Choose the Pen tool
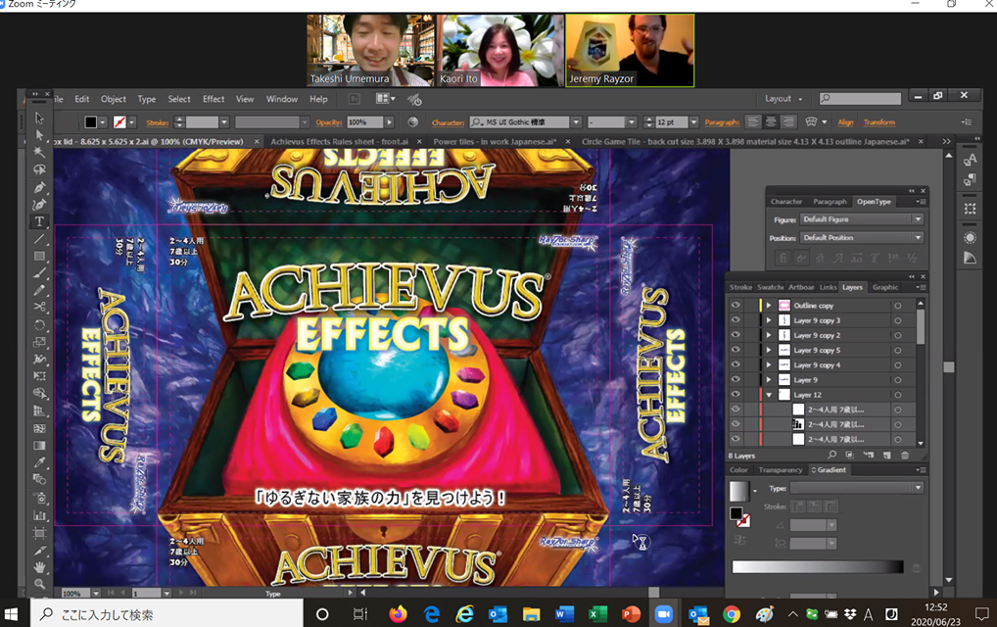 39,187
